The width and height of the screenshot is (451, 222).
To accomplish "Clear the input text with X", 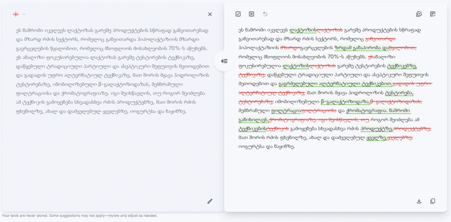I will [210, 14].
